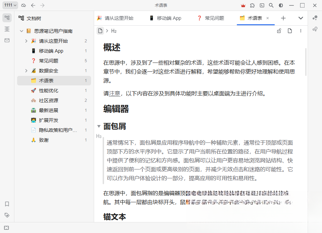Open the global graph icon

tap(315, 29)
